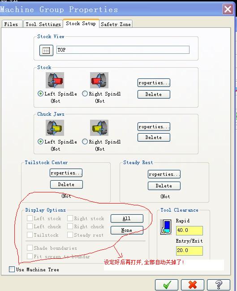Open Chuck Jaws Properties button
Viewport: 237px width, 291px height.
tap(154, 126)
